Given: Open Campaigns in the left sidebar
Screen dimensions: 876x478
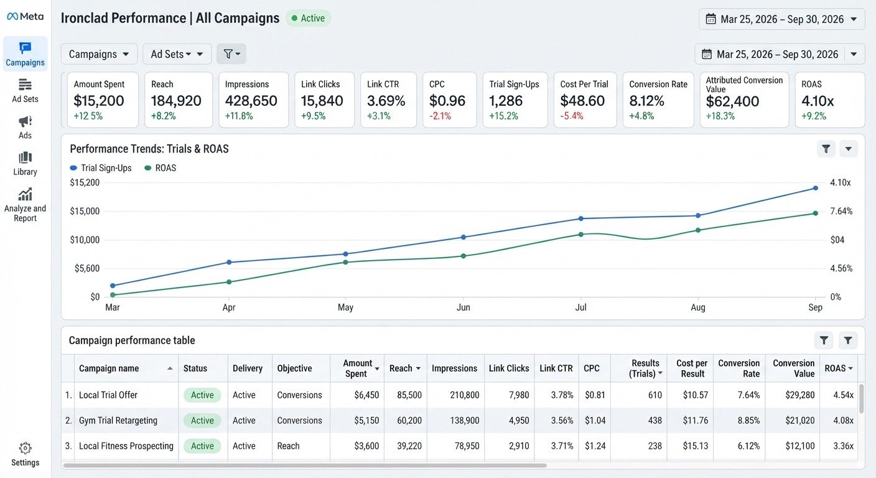Looking at the screenshot, I should 25,54.
